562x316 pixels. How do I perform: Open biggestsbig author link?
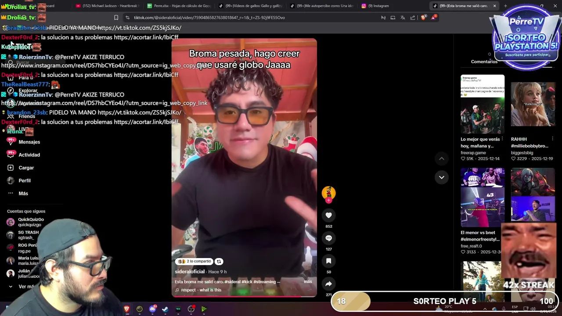pyautogui.click(x=522, y=153)
